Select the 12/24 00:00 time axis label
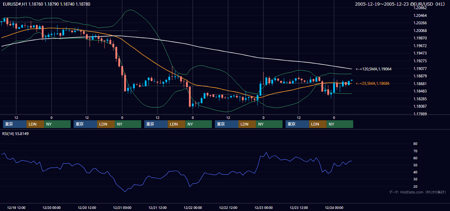450x211 pixels. point(334,207)
